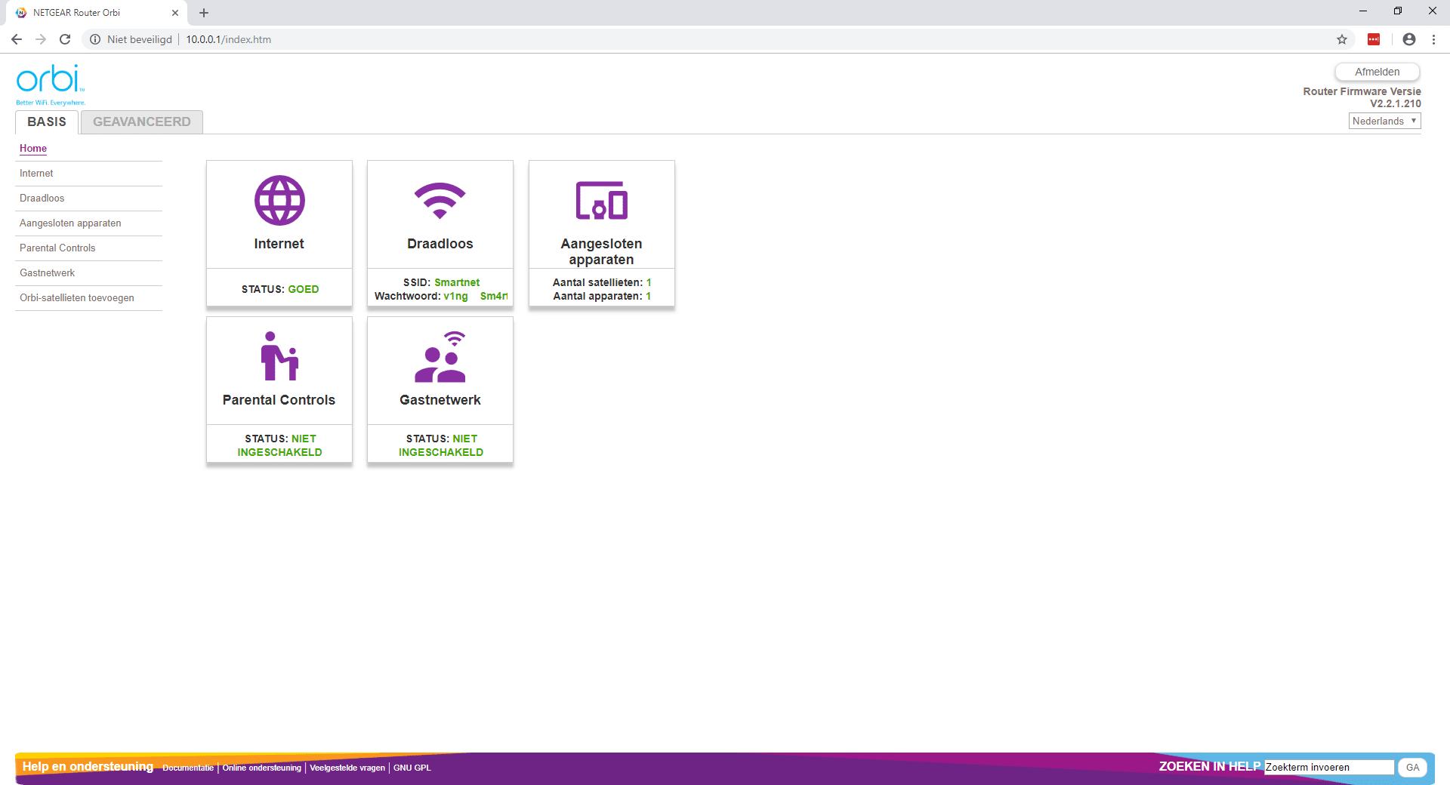The image size is (1450, 785).
Task: Click the Gastnetwerk 'NIET INGESCHAKELD' status
Action: [441, 445]
